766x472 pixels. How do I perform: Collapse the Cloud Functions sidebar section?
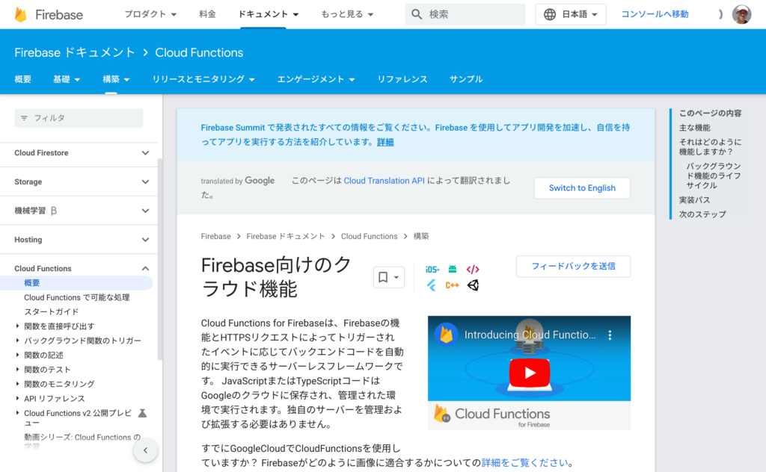tap(145, 269)
